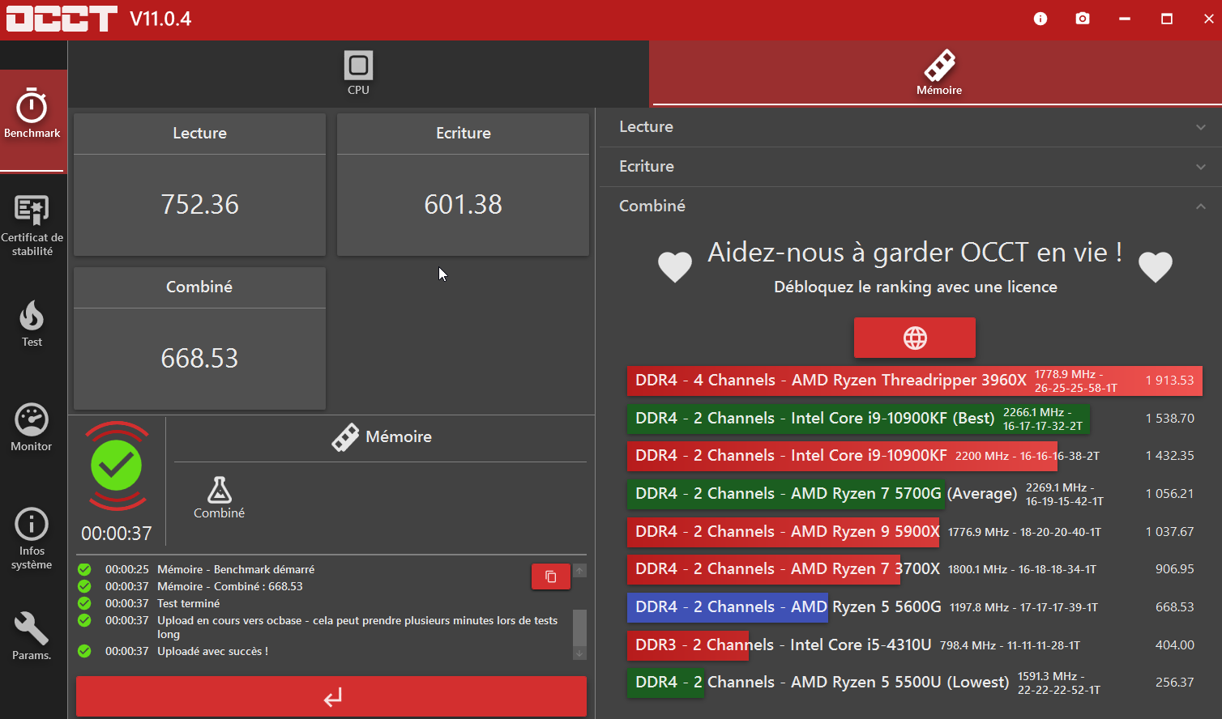
Task: Click log entry 'Upload en cours vers ocbase'
Action: coord(357,628)
